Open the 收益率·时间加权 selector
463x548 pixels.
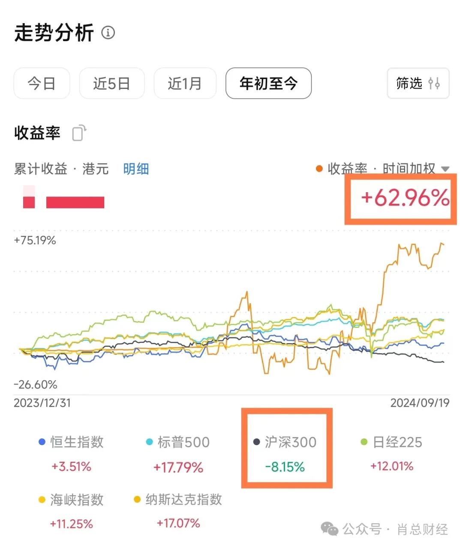(x=382, y=169)
